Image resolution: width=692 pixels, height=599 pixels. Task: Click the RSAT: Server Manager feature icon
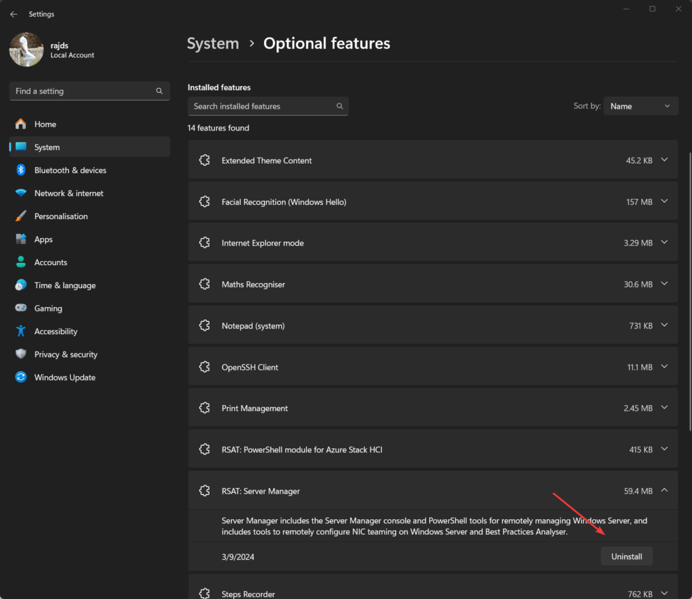coord(204,491)
